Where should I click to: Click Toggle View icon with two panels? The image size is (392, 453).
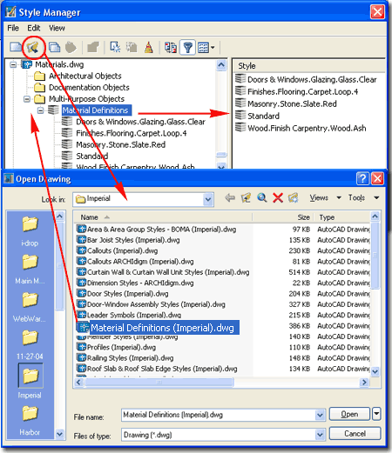171,47
